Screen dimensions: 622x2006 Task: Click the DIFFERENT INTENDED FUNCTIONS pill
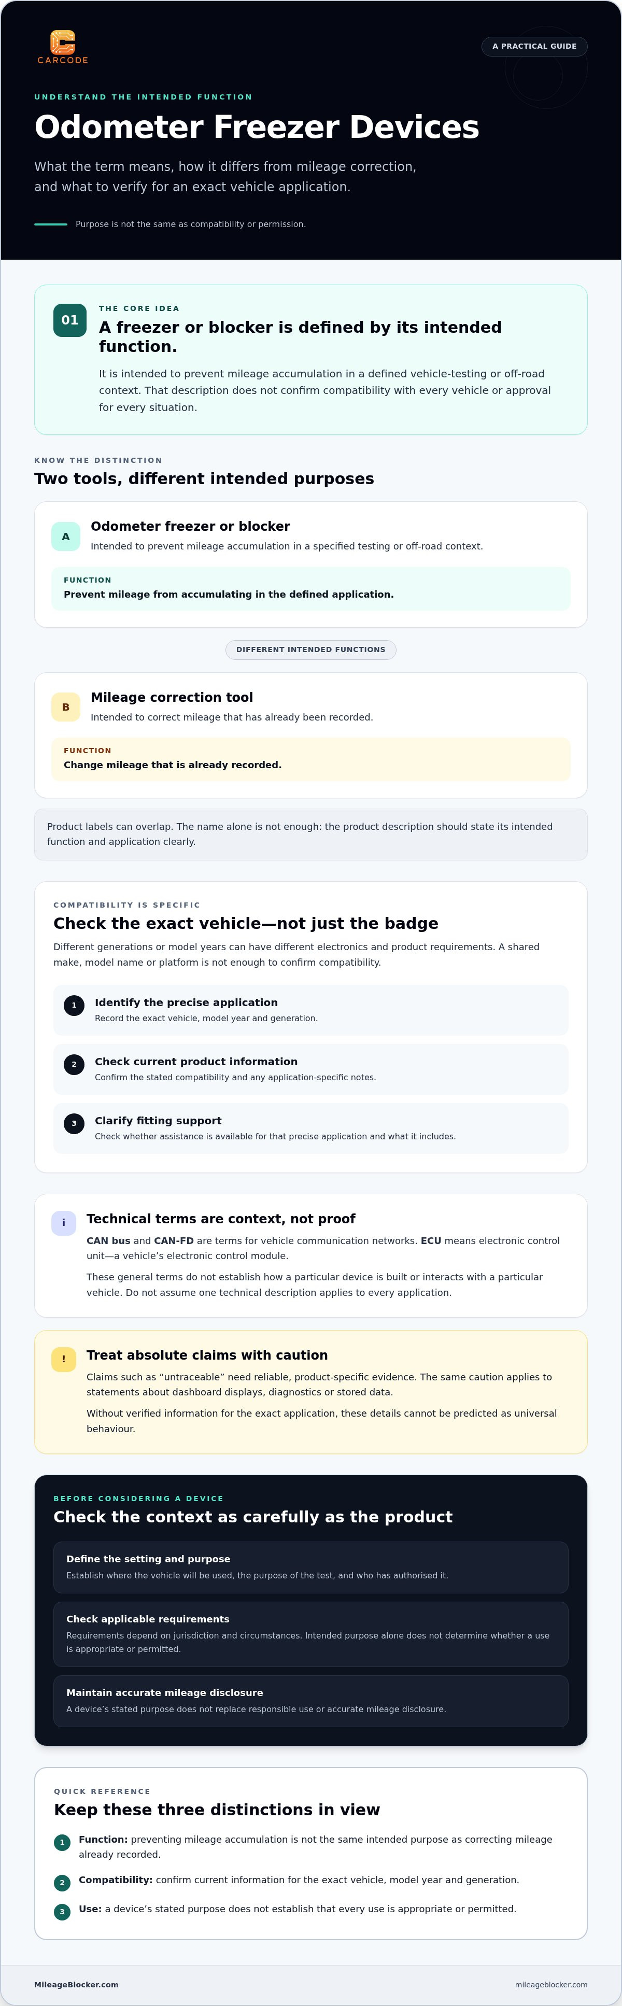click(x=310, y=649)
